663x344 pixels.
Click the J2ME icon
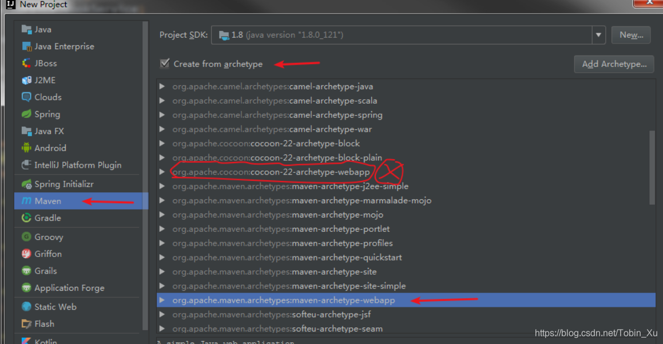26,80
